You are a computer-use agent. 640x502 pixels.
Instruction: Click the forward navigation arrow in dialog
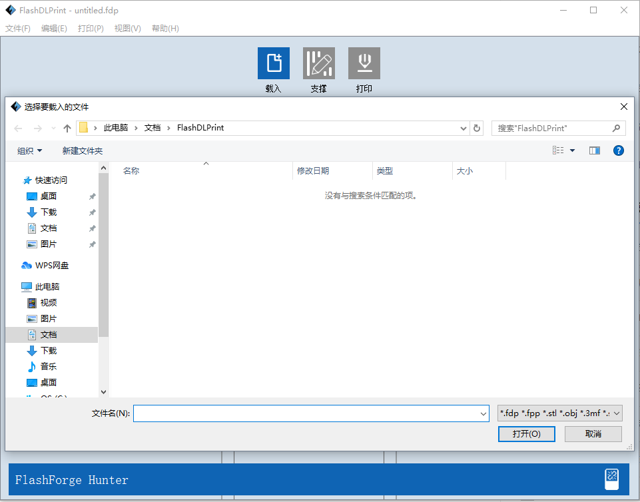[x=37, y=128]
